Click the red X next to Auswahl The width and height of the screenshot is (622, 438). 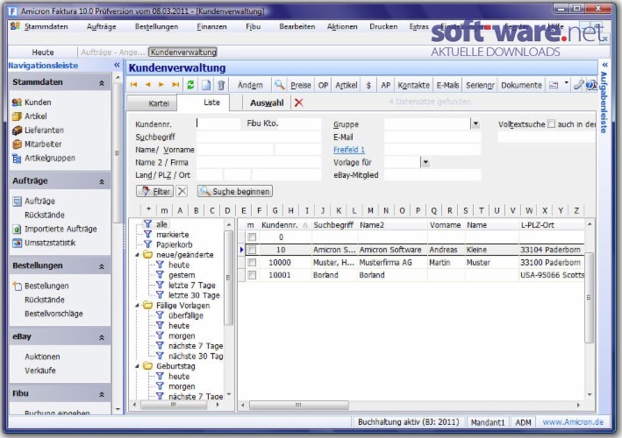click(x=298, y=103)
